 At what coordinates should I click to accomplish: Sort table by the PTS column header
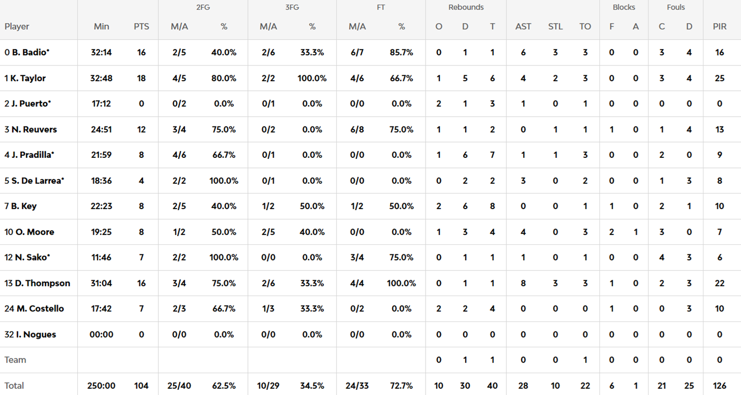coord(141,26)
